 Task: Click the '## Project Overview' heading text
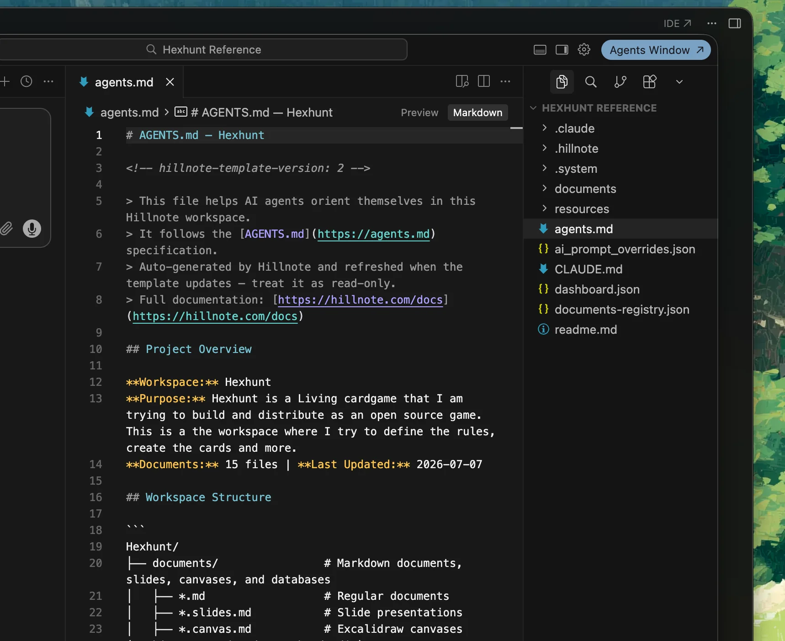[x=189, y=349]
